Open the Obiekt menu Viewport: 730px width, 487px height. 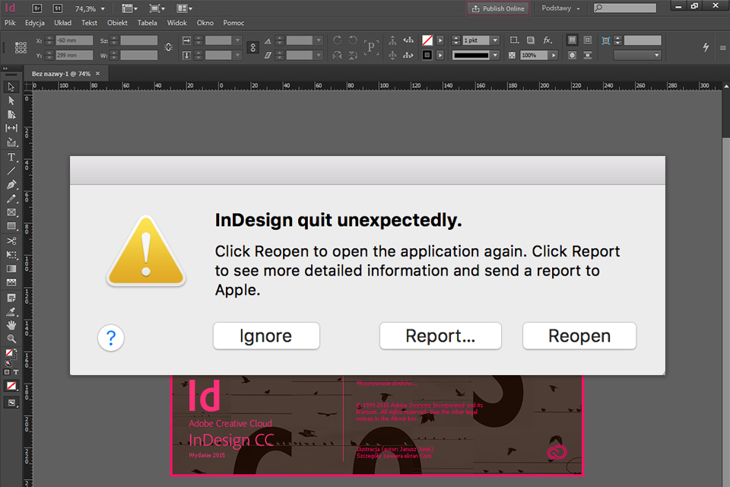click(x=117, y=22)
